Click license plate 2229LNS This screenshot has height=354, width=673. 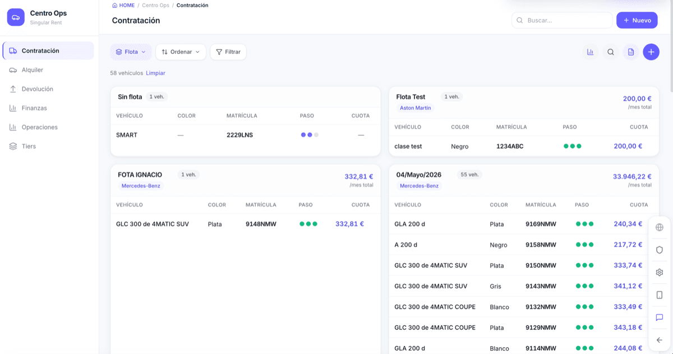pyautogui.click(x=239, y=135)
